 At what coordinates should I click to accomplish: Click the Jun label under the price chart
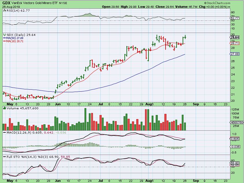pos(58,104)
